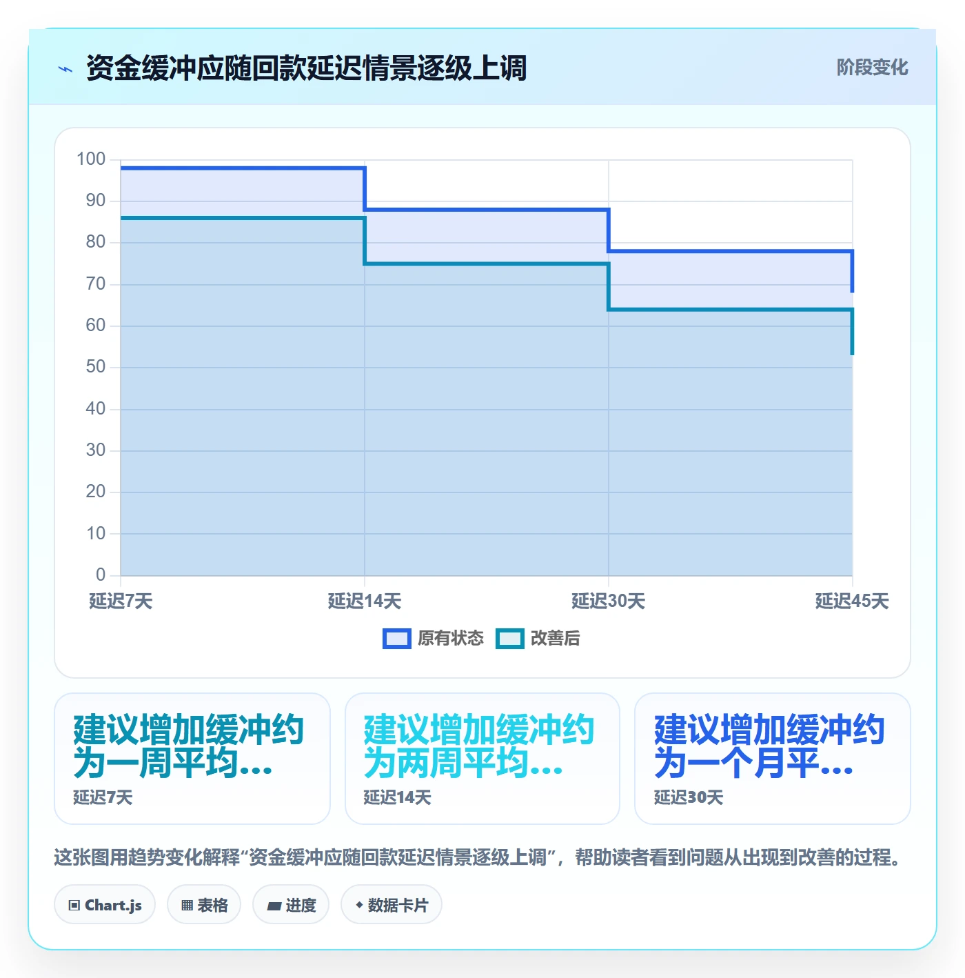Toggle the 改善后 legend color box
Image resolution: width=965 pixels, height=978 pixels.
510,639
